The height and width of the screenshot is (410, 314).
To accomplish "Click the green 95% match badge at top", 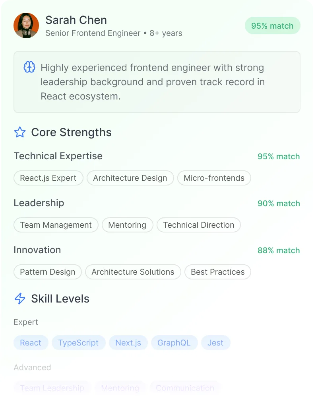I will pos(273,25).
